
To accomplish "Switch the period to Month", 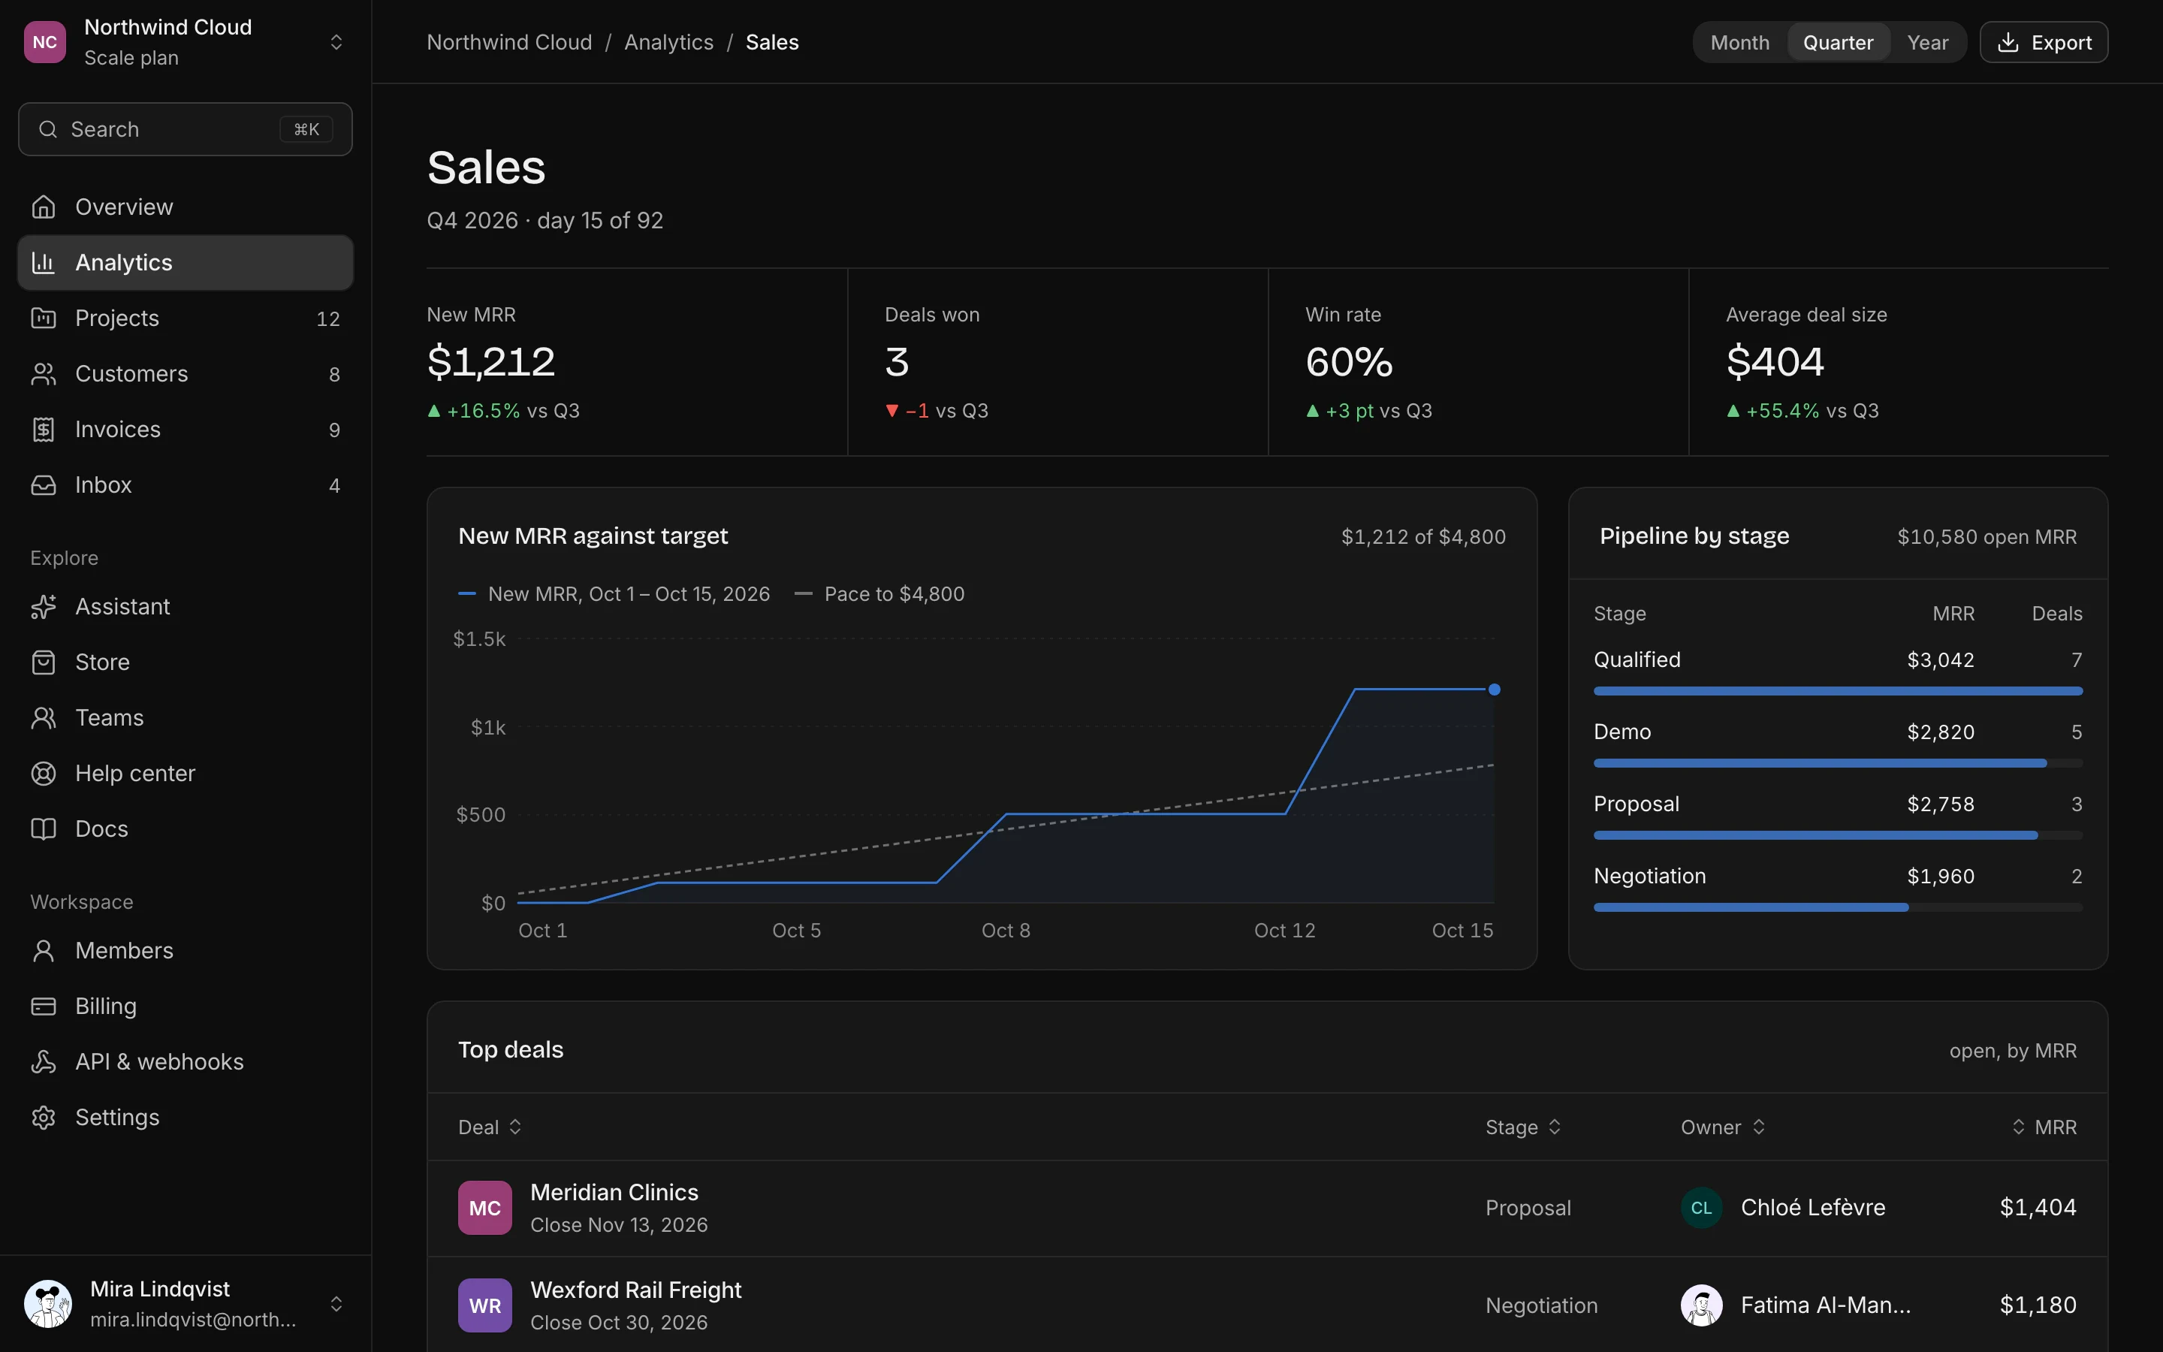I will tap(1739, 42).
